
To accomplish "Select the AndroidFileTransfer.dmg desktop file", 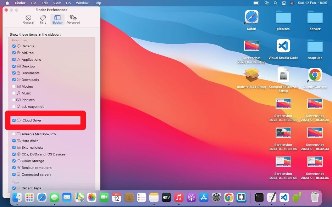I will pyautogui.click(x=283, y=75).
